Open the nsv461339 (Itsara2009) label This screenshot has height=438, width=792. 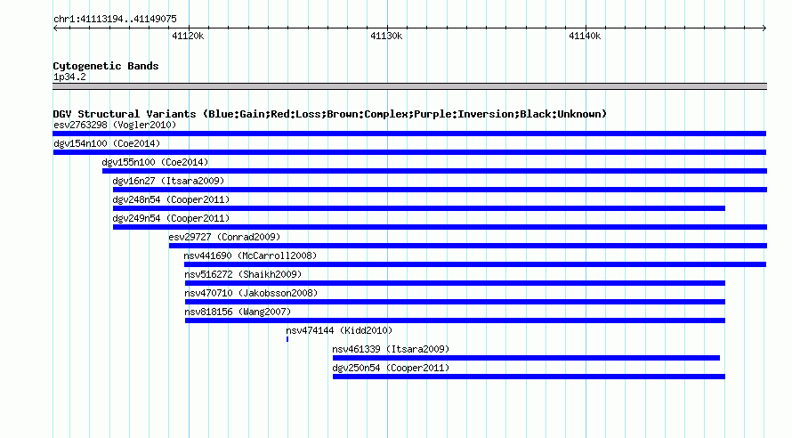click(x=391, y=349)
